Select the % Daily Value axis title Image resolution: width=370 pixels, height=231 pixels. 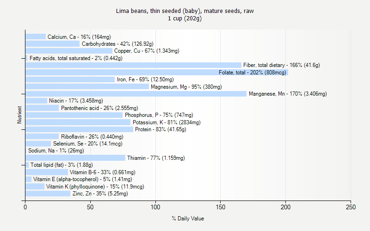(188, 219)
